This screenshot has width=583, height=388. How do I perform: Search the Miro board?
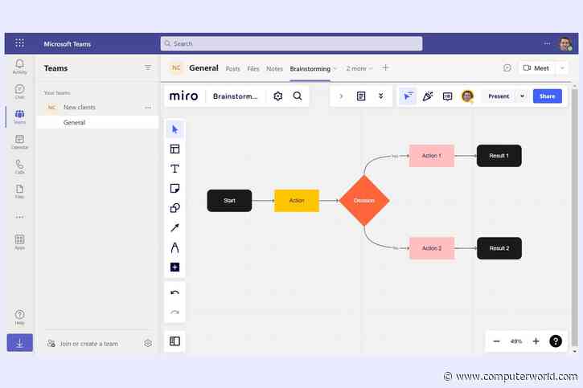click(x=298, y=96)
